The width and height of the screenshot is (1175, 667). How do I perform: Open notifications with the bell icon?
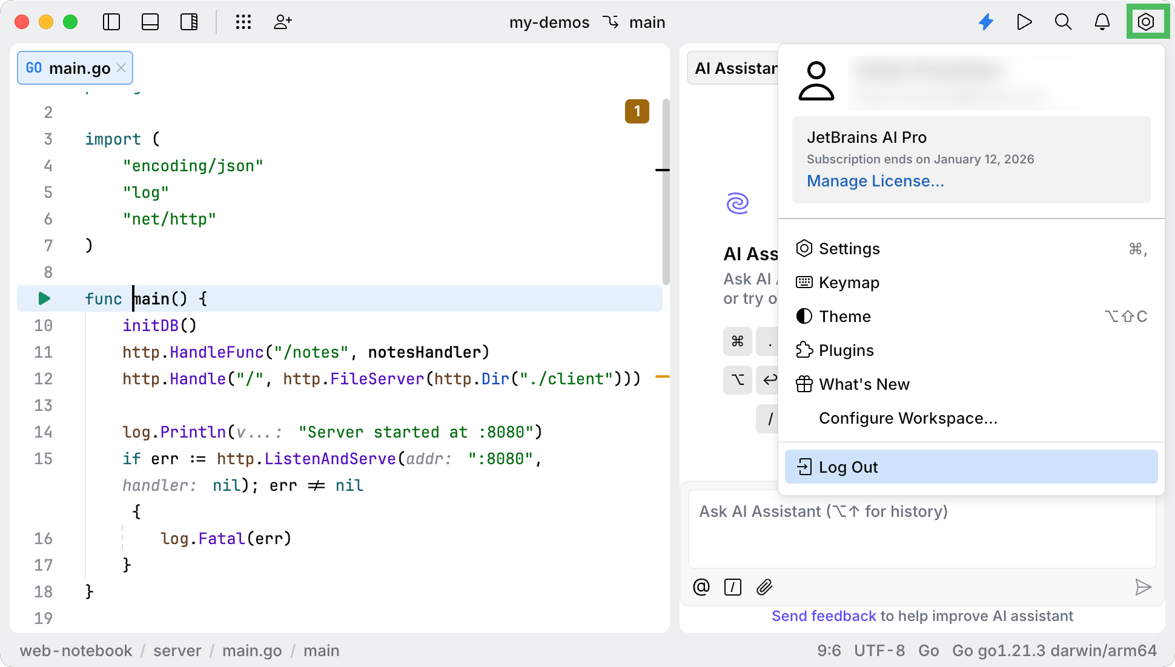(1102, 22)
